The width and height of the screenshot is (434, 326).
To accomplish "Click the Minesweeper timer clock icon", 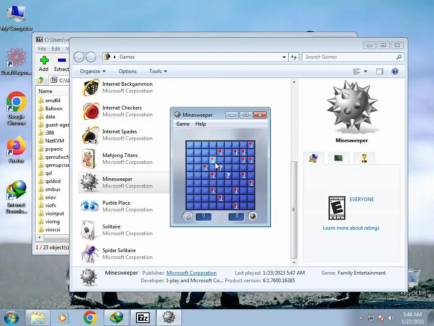I will pos(187,216).
